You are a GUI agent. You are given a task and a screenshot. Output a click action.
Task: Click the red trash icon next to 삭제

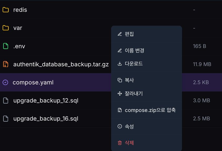coord(120,143)
